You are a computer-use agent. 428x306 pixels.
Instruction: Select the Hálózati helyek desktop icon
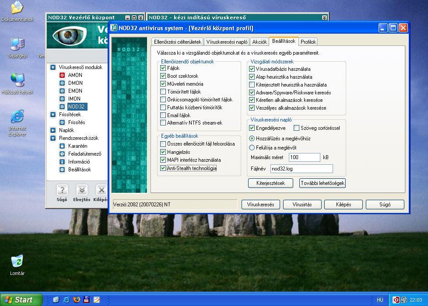(x=17, y=84)
